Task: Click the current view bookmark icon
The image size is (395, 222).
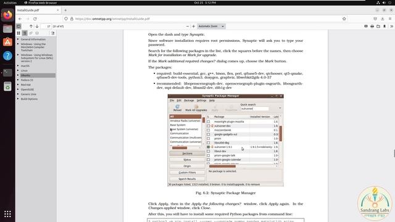Action: click(x=385, y=26)
